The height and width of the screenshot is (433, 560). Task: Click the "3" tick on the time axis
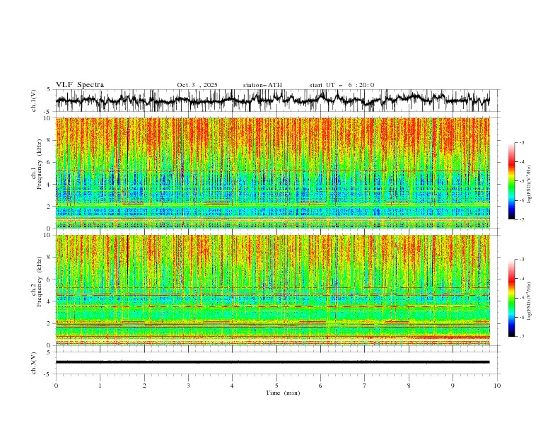coord(188,386)
